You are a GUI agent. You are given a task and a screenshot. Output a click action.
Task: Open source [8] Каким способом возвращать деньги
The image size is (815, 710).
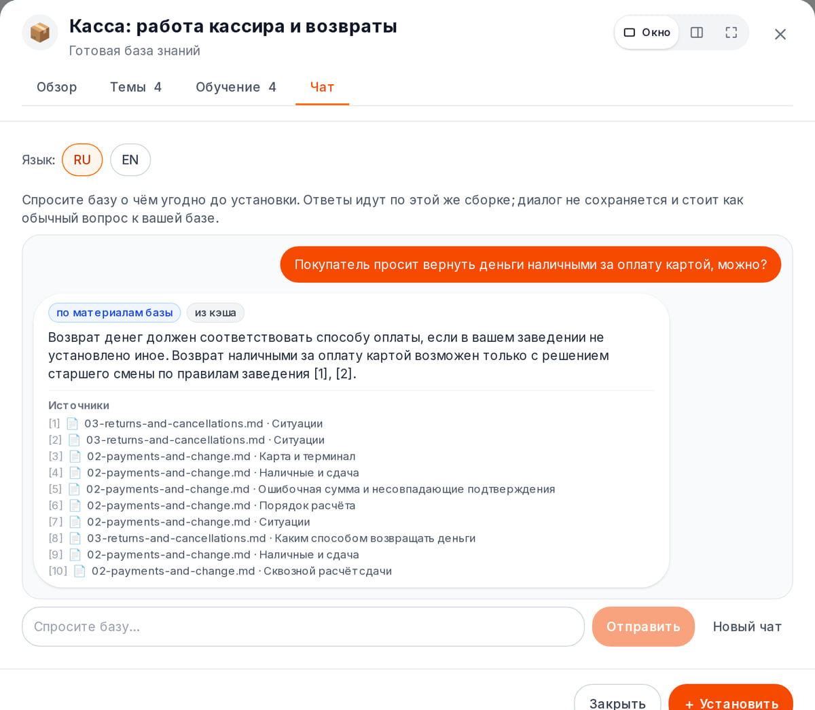click(262, 537)
